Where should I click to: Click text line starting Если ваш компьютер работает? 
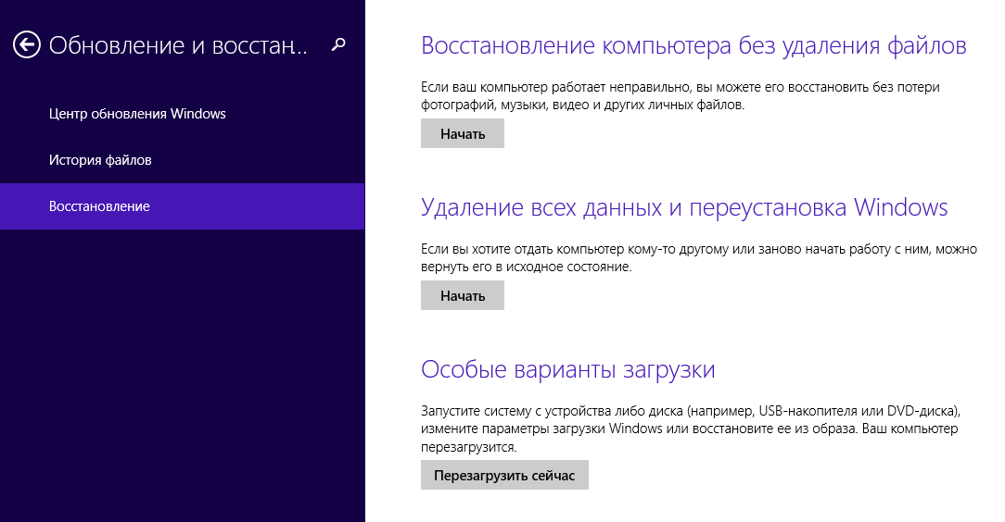click(680, 87)
